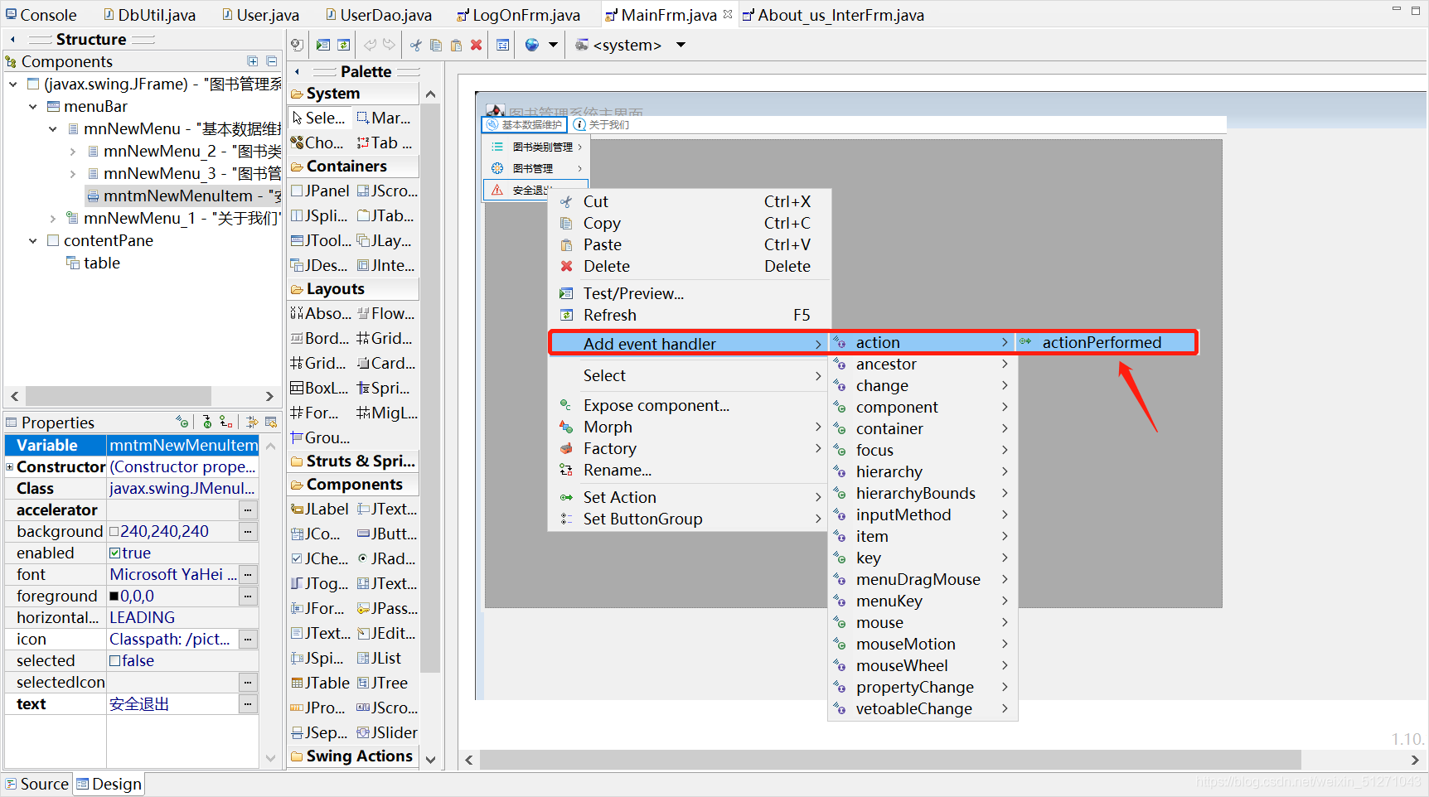Enable the selected property checkbox
This screenshot has height=797, width=1429.
(x=115, y=660)
